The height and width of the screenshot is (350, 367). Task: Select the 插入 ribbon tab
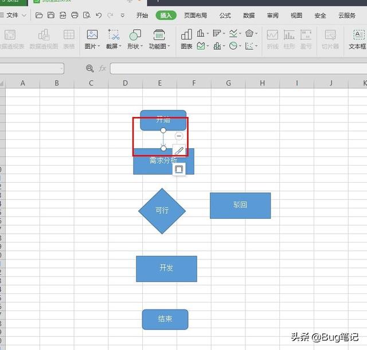166,15
